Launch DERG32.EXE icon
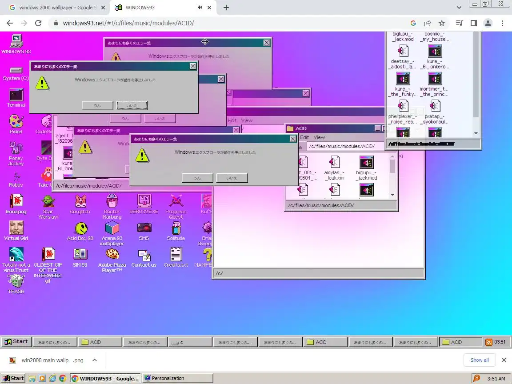 pyautogui.click(x=144, y=204)
